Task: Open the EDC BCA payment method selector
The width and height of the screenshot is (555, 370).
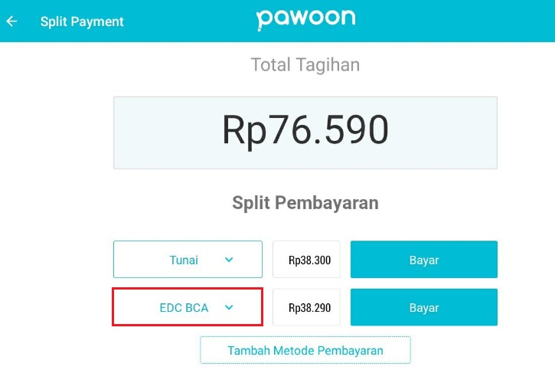Action: point(188,307)
